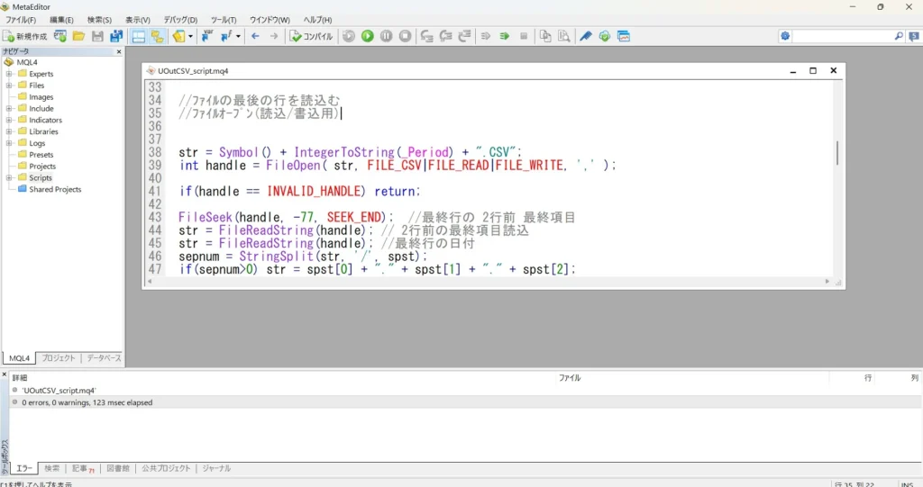
Task: Start debugging with the green play icon
Action: 368,37
